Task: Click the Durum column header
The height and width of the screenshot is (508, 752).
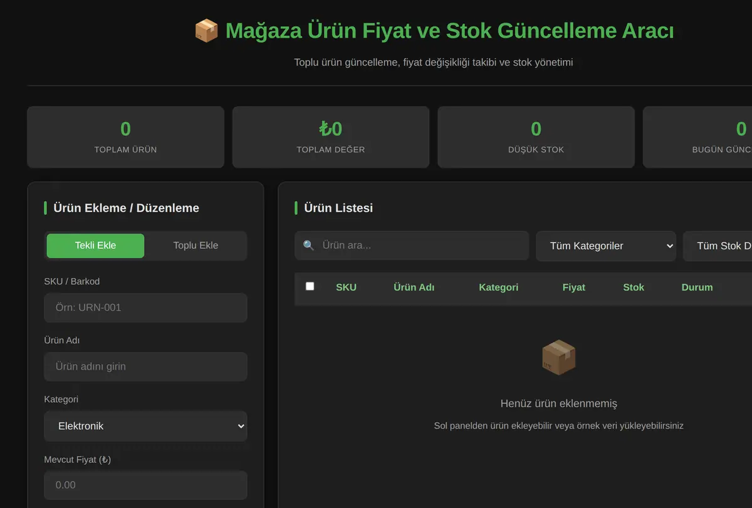Action: pos(697,288)
